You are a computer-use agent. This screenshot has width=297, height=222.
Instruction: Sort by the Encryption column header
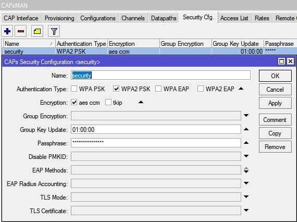tap(133, 44)
